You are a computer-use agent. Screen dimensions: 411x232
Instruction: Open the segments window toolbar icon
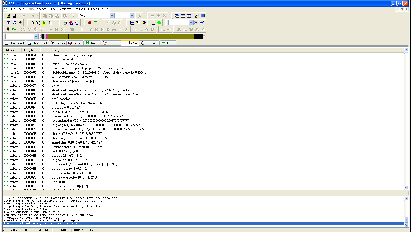point(65,23)
